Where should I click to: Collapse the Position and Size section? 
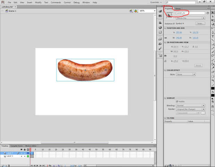pos(165,28)
